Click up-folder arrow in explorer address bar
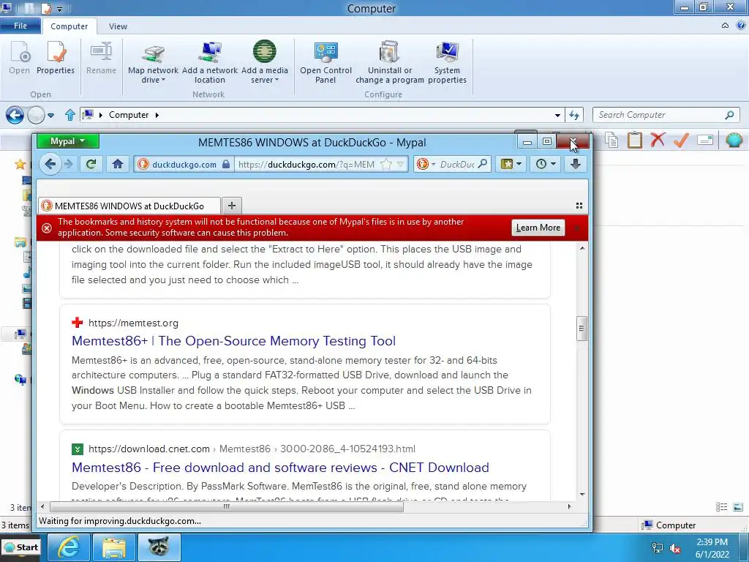The height and width of the screenshot is (562, 749). pyautogui.click(x=70, y=115)
